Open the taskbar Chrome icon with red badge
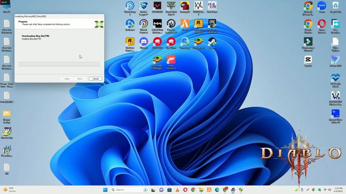 [225, 189]
